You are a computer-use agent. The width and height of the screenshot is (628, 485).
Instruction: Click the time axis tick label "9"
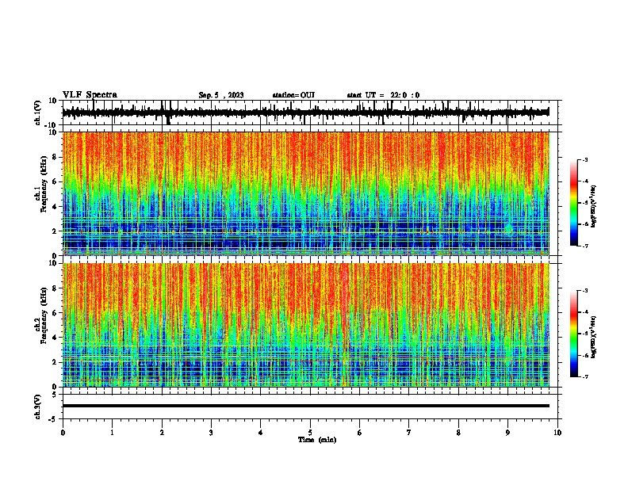[507, 433]
